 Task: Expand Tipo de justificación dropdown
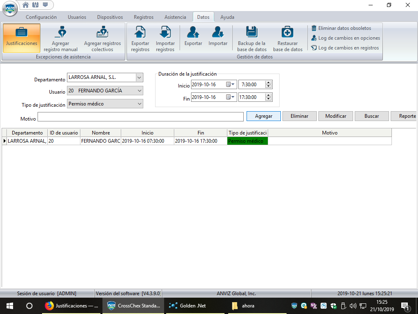(140, 103)
